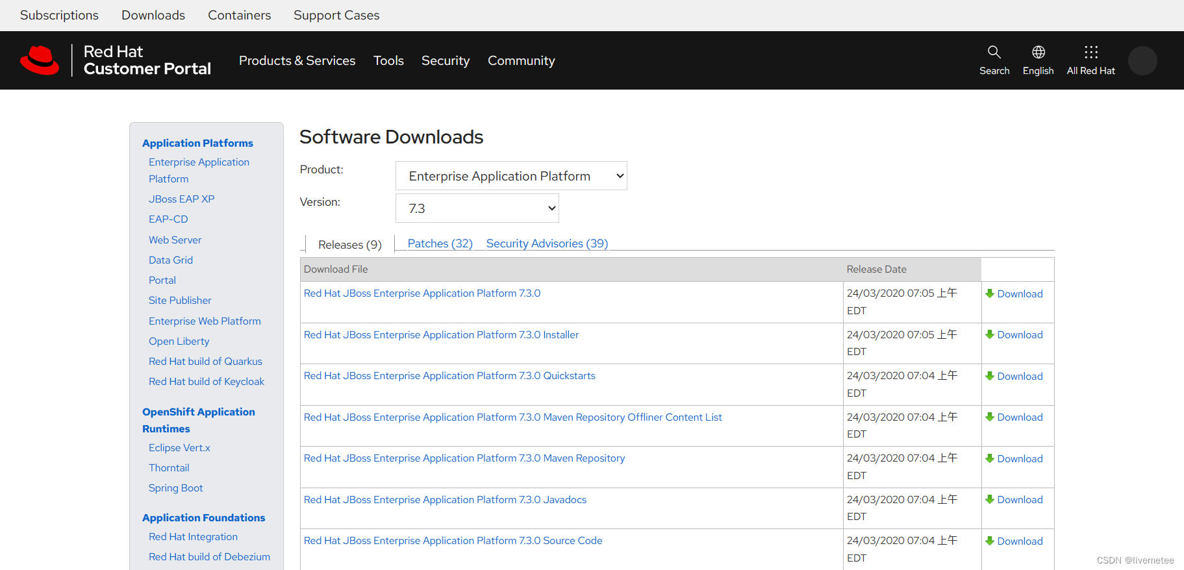Click green arrow for Offliner Content List row
Image resolution: width=1184 pixels, height=570 pixels.
[x=990, y=417]
